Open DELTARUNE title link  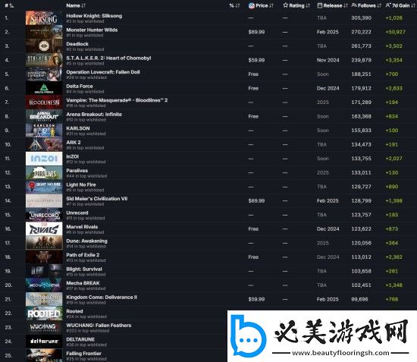(x=80, y=339)
